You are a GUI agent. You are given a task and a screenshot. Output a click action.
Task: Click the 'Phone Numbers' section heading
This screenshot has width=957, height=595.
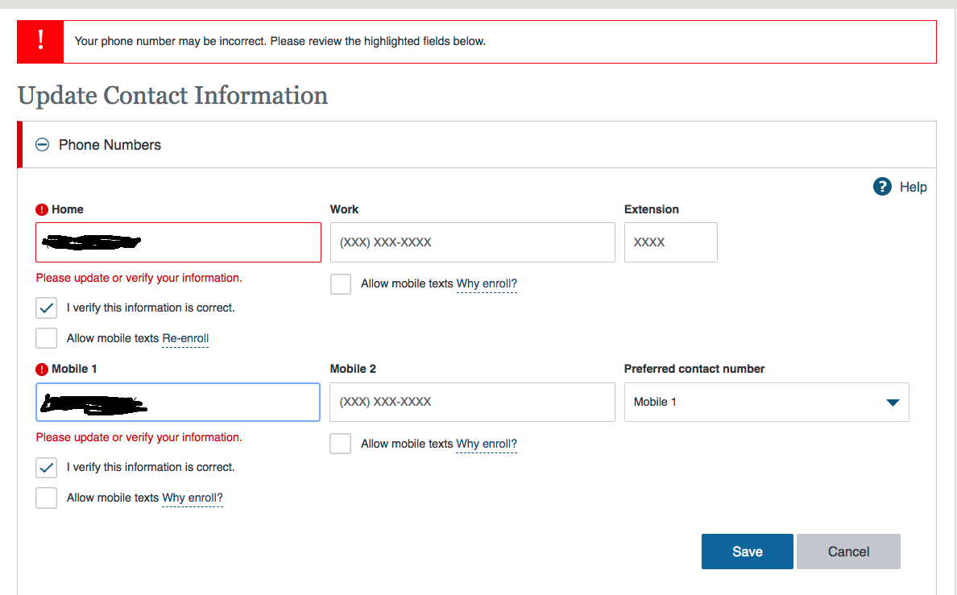110,145
